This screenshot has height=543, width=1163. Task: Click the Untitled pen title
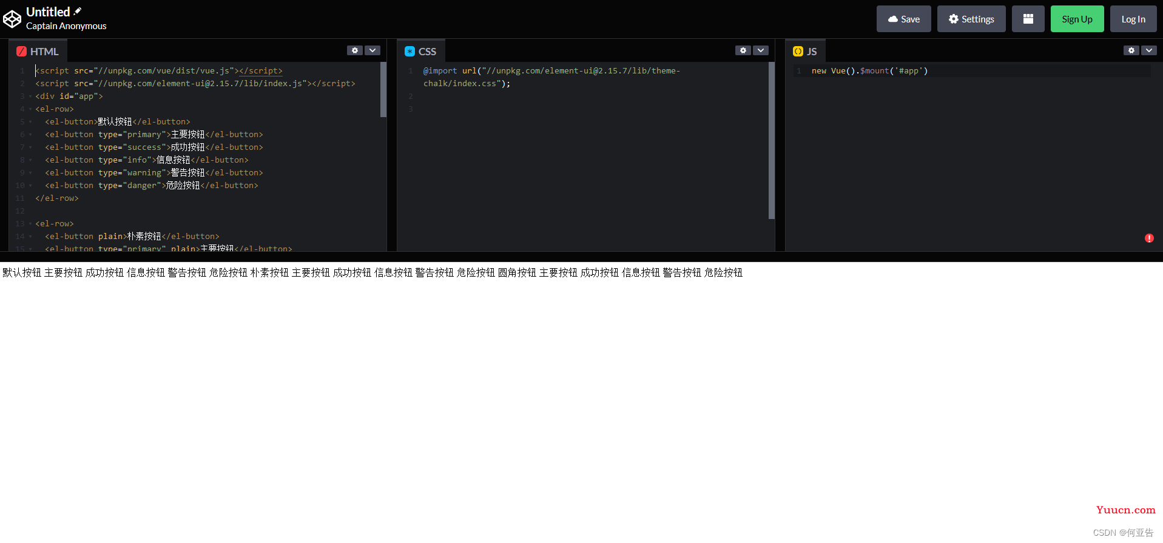[x=48, y=12]
